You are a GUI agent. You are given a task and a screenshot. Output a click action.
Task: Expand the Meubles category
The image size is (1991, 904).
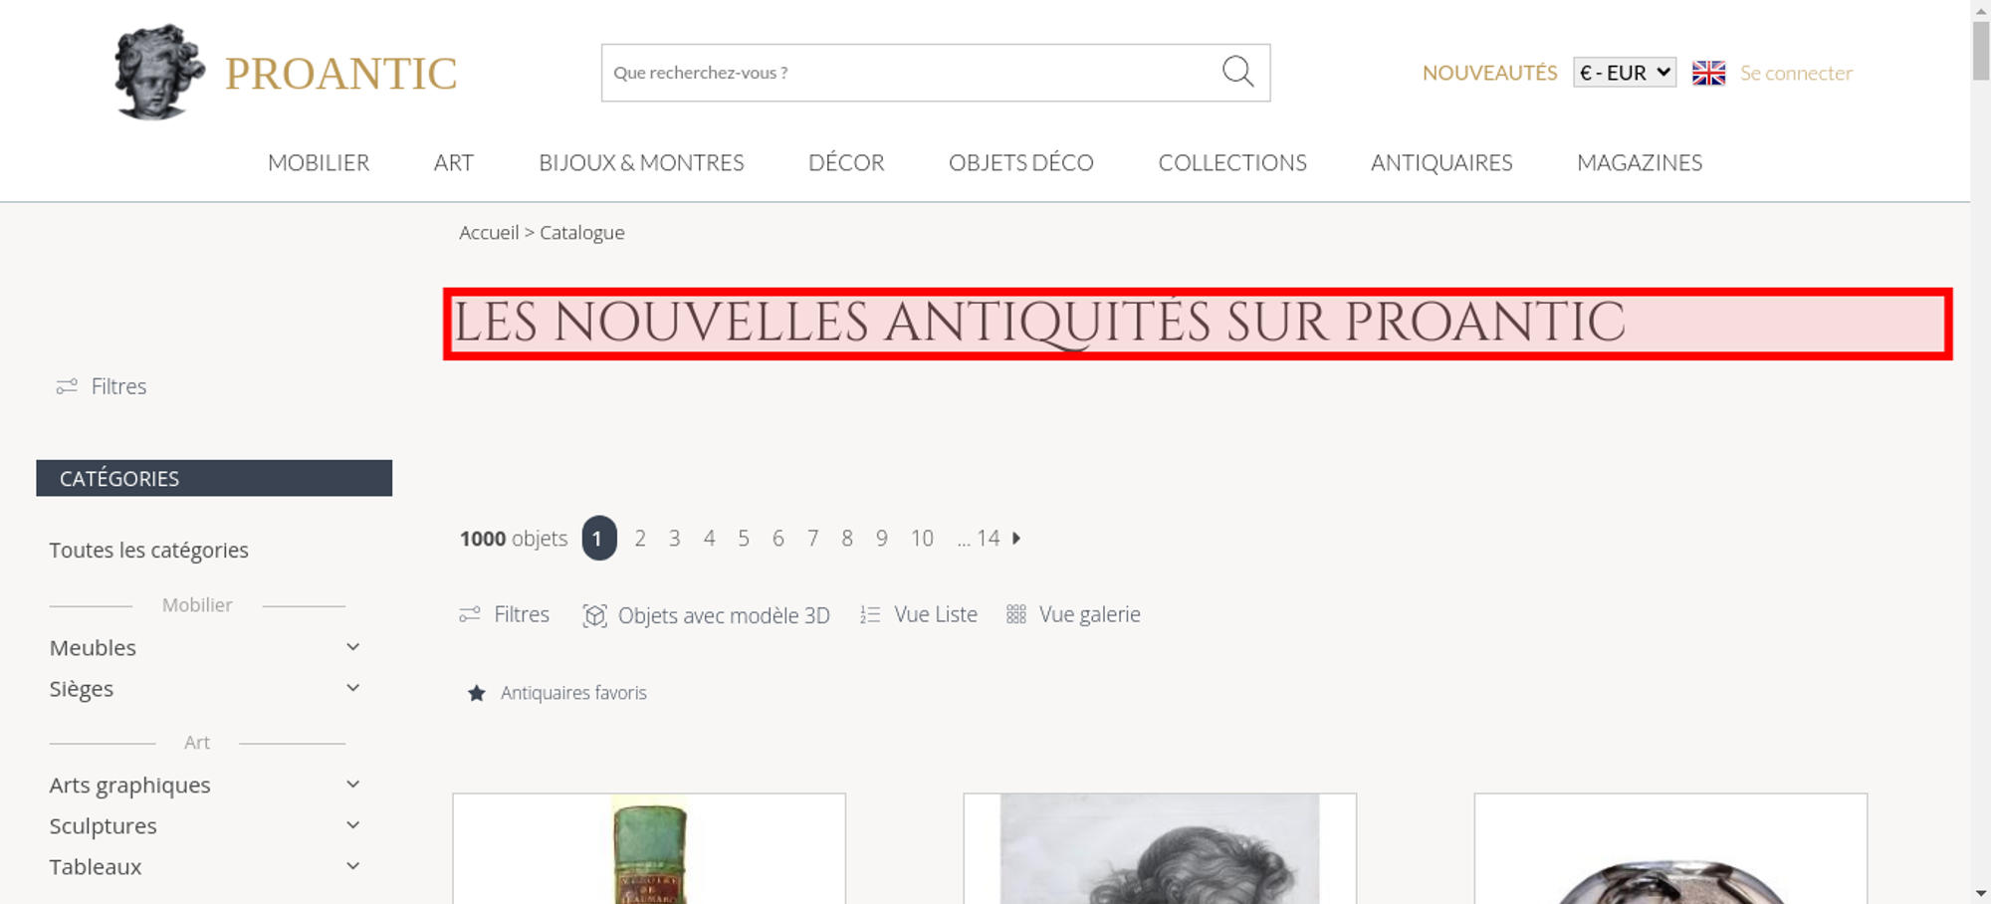point(352,647)
